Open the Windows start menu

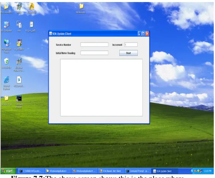tap(8, 171)
